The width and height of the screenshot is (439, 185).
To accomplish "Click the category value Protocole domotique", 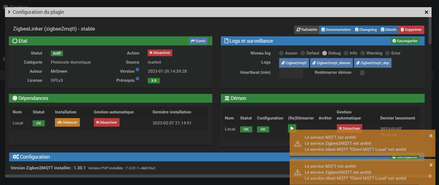I will [x=71, y=62].
